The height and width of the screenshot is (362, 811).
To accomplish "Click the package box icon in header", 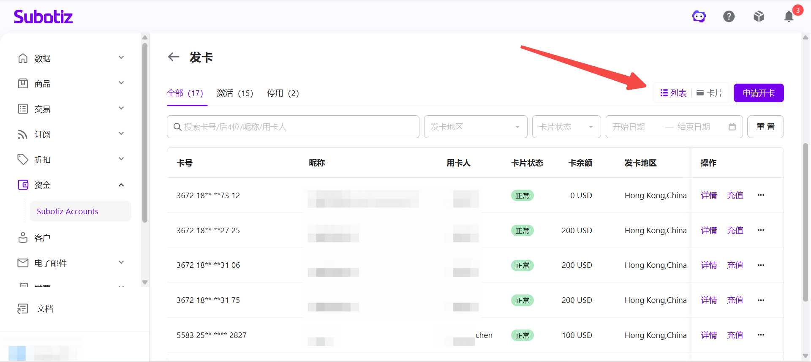I will (759, 16).
